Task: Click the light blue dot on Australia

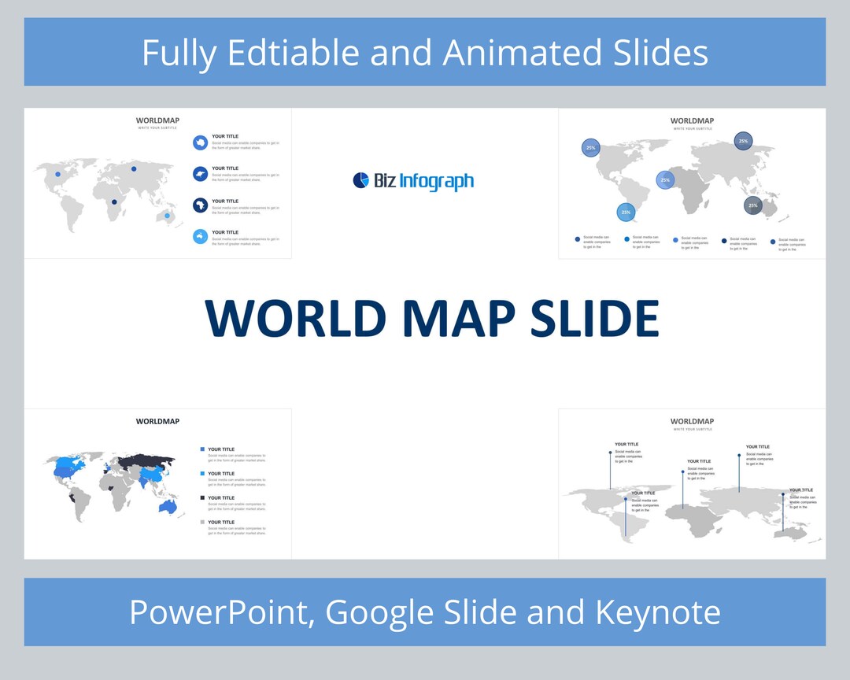Action: coord(167,215)
